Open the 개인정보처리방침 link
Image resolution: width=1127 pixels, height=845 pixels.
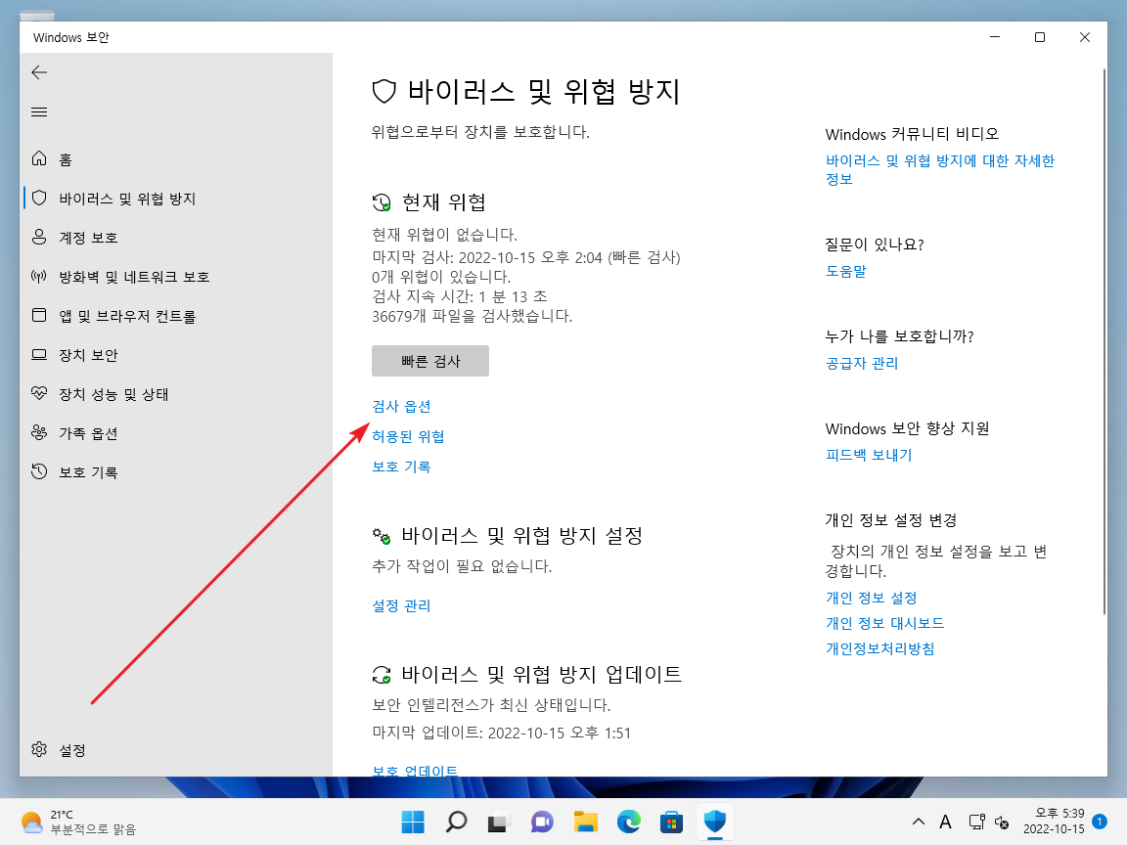tap(879, 648)
